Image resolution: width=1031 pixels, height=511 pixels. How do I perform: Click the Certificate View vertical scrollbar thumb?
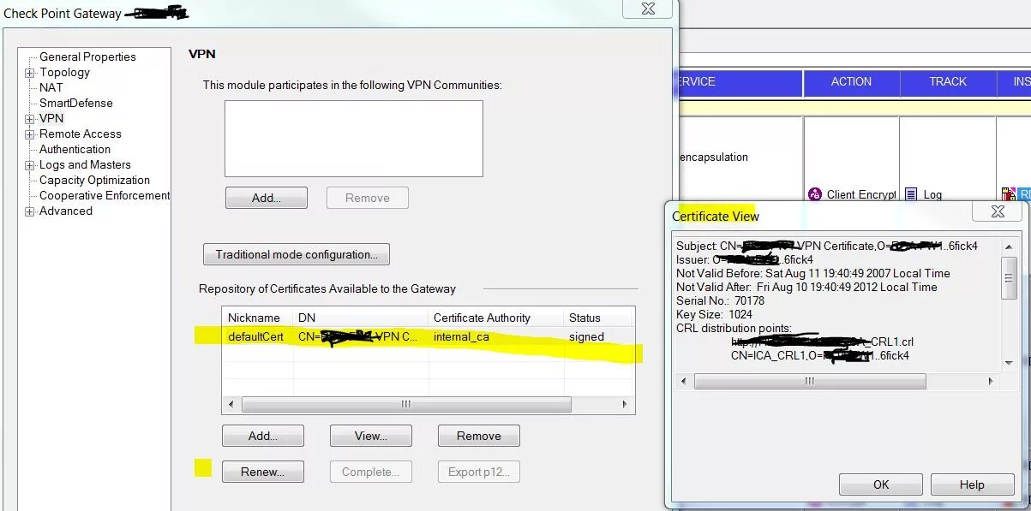tap(1010, 277)
